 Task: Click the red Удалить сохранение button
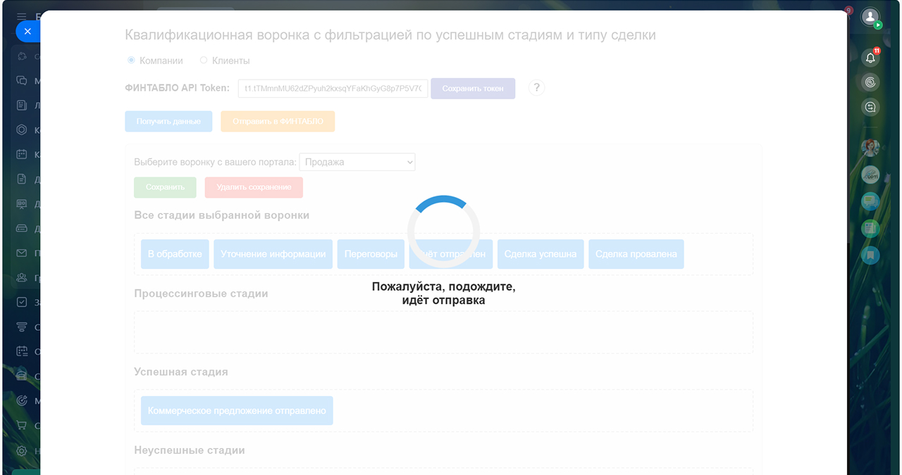(254, 187)
